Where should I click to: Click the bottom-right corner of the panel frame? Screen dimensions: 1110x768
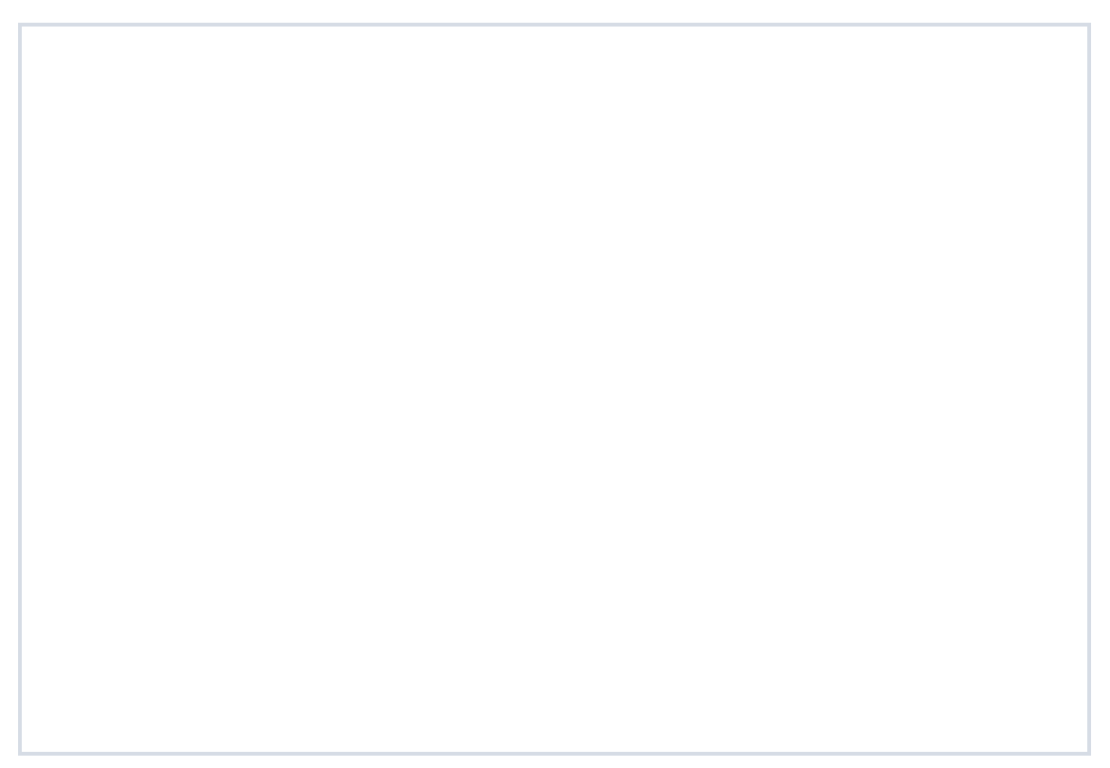1088,754
